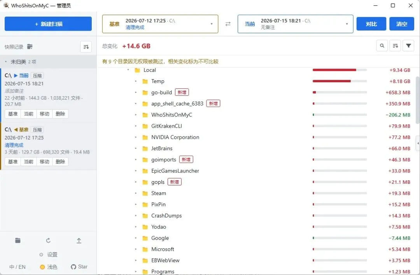Expand the GitKrakenCLI folder
420x275 pixels.
click(x=136, y=126)
